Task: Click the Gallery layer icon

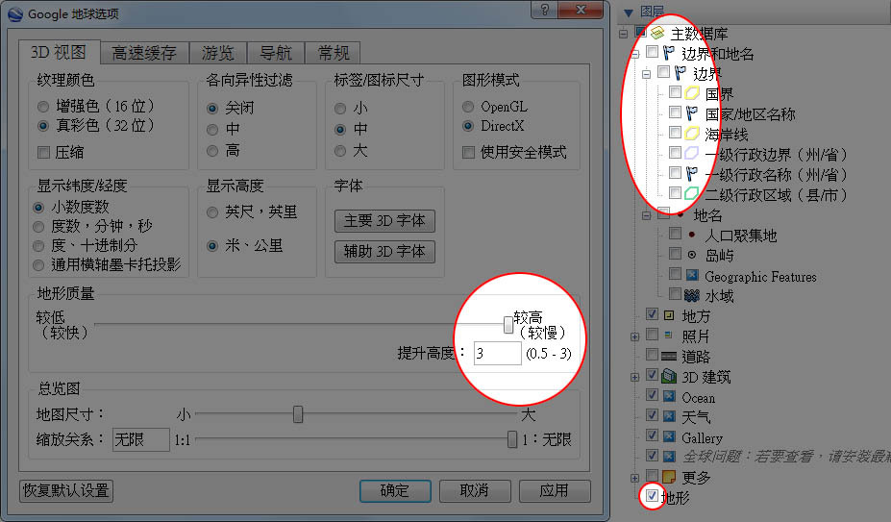Action: [x=669, y=436]
